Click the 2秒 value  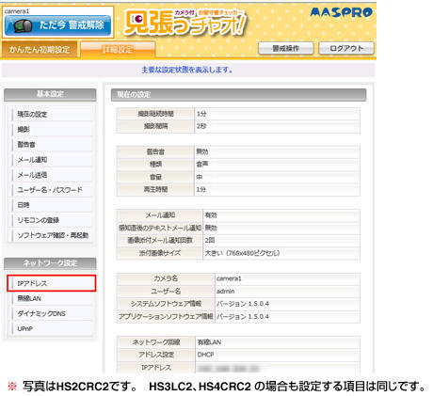click(x=201, y=126)
